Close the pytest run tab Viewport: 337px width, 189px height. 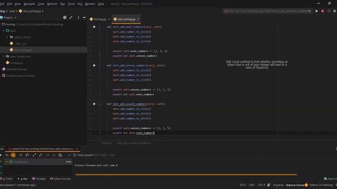[x=77, y=149]
